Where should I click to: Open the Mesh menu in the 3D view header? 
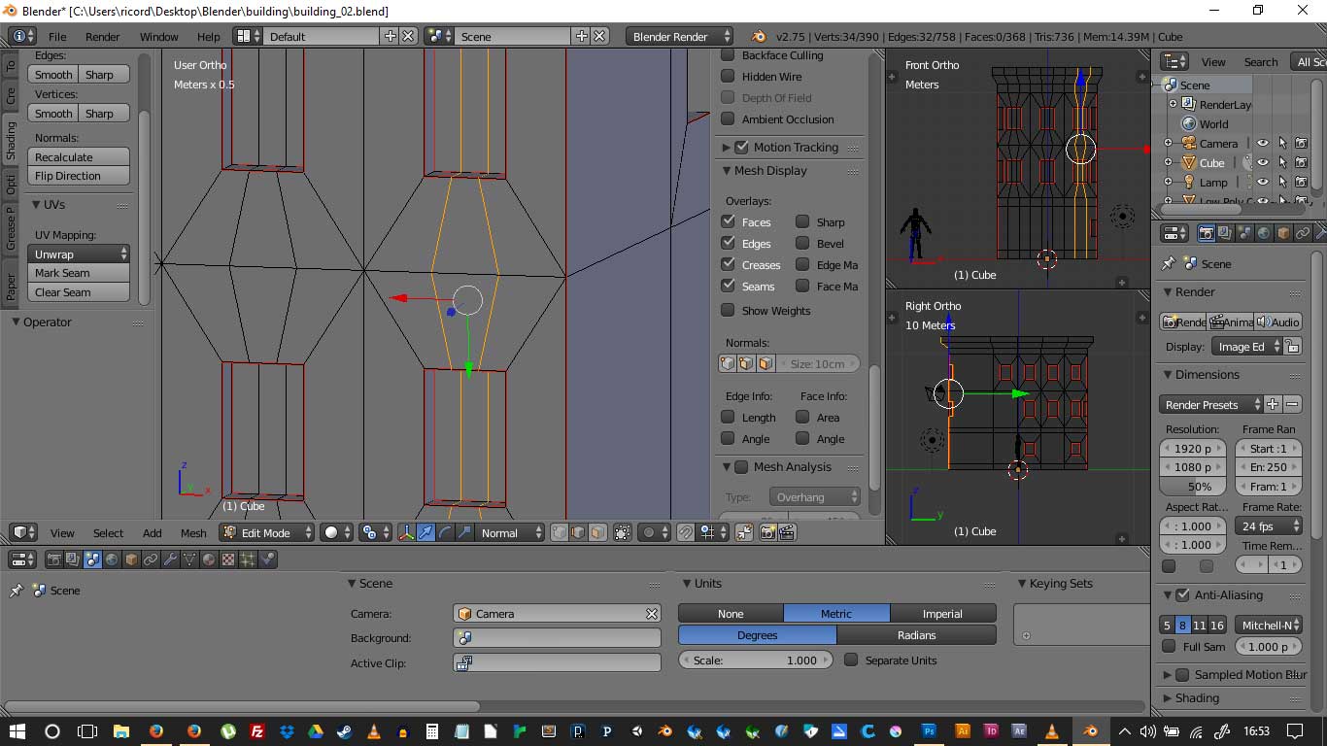coord(193,532)
